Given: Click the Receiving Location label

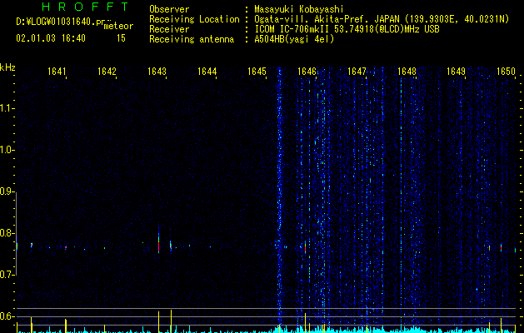Looking at the screenshot, I should 194,19.
